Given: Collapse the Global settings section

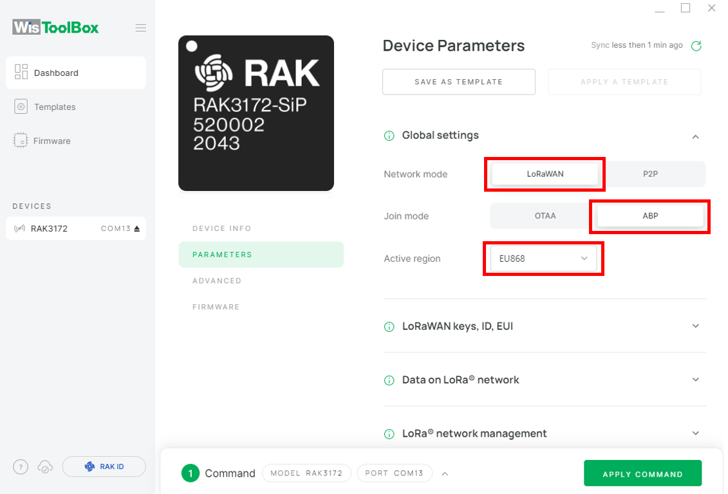Looking at the screenshot, I should (696, 136).
